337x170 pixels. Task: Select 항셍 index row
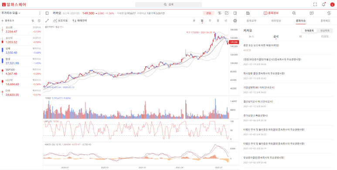click(21, 61)
